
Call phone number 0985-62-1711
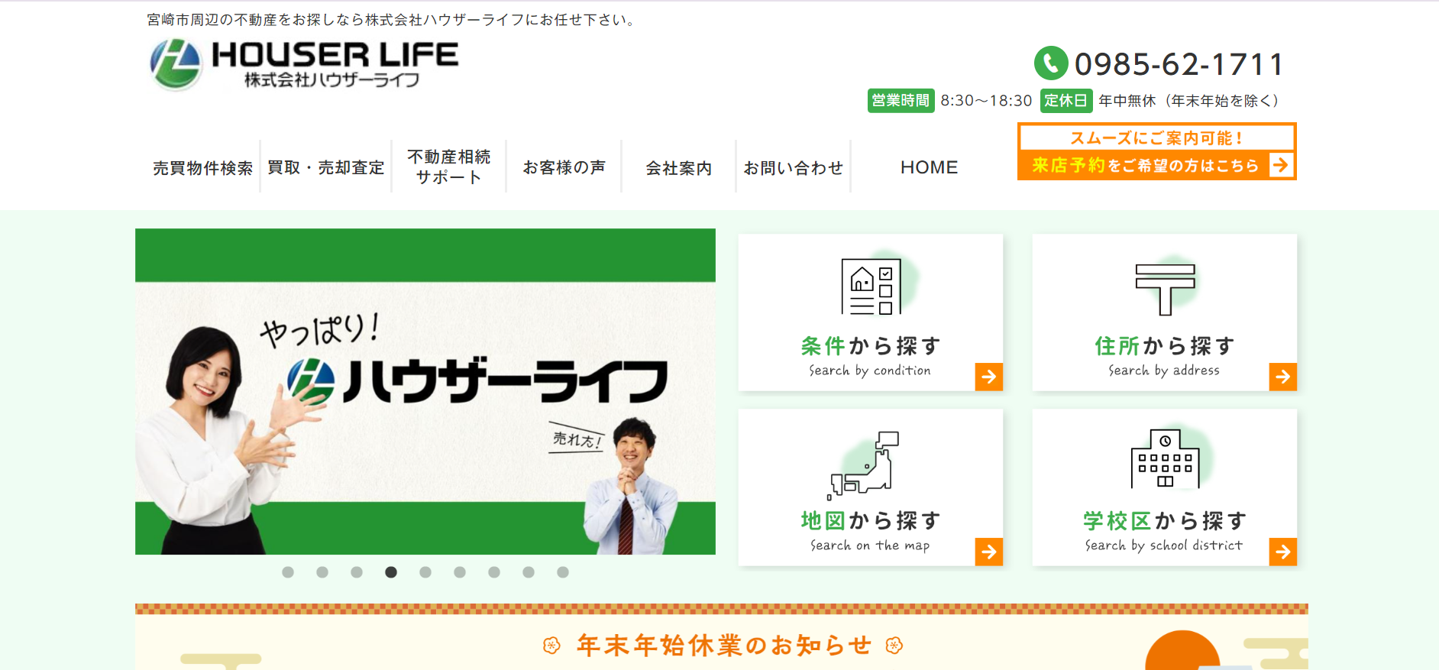point(1179,64)
